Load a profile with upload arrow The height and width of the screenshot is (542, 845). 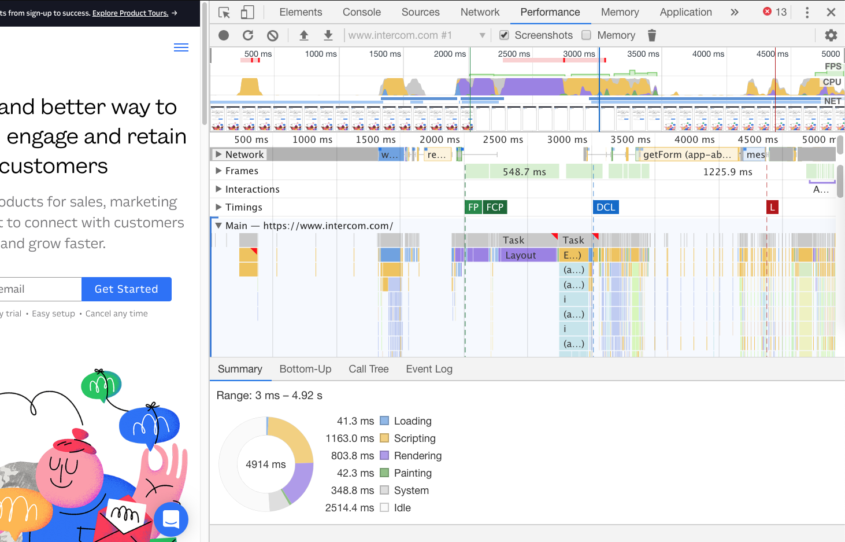click(304, 35)
